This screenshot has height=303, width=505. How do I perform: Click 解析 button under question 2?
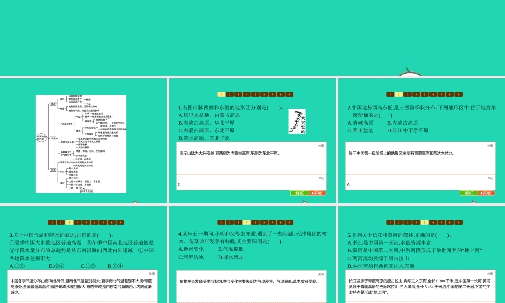click(469, 193)
